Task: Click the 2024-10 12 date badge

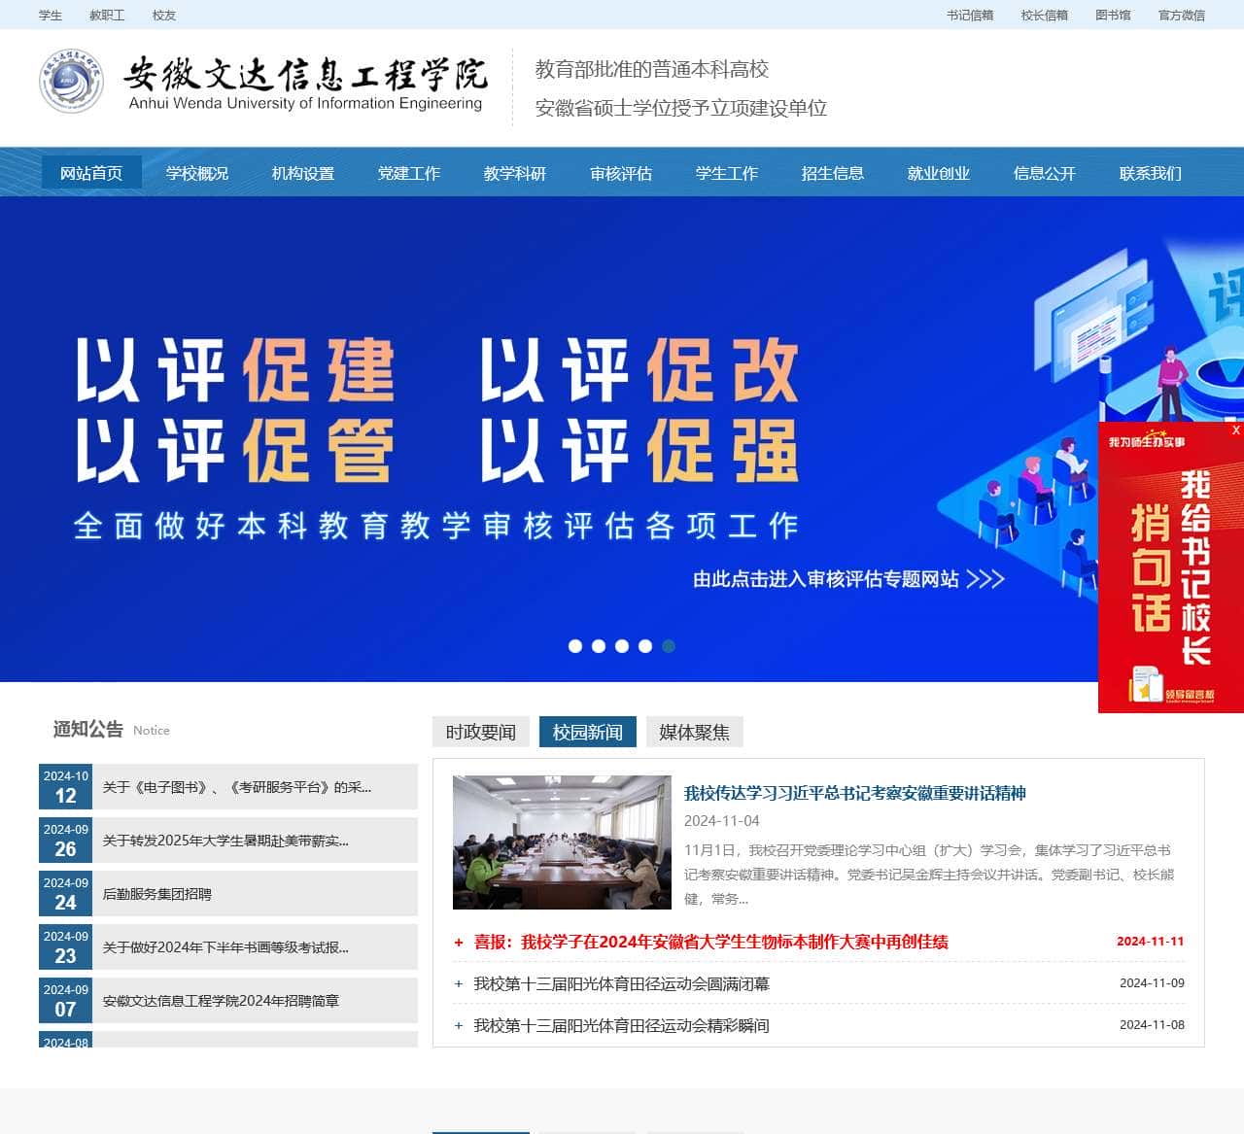Action: (65, 787)
